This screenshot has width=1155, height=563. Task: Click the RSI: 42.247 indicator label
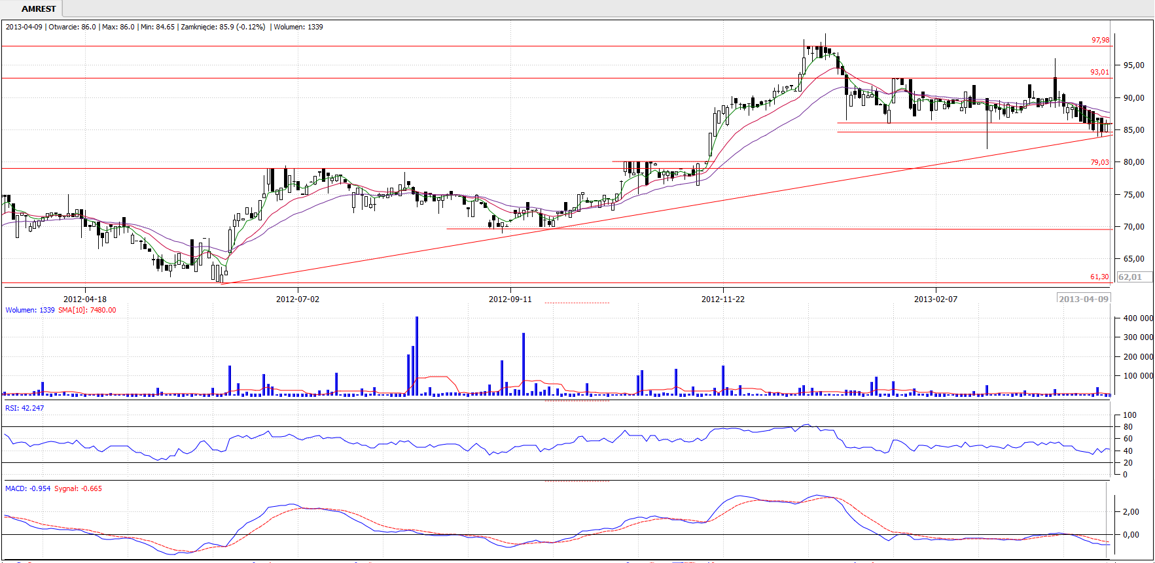pos(25,408)
